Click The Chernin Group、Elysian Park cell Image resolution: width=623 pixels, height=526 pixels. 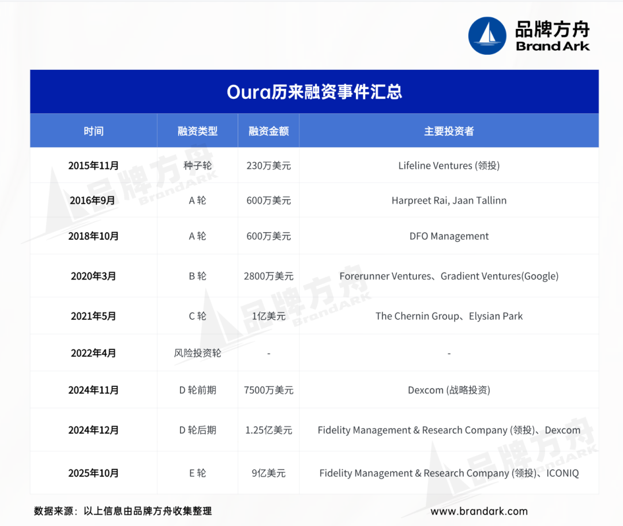click(449, 316)
